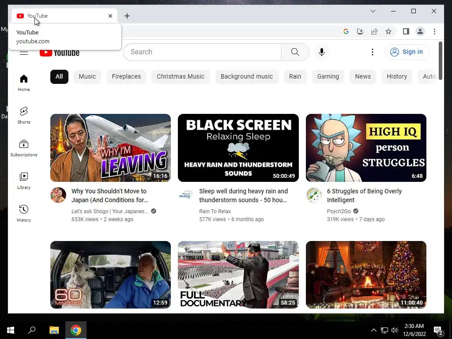Open the Windows Start menu

tap(11, 330)
